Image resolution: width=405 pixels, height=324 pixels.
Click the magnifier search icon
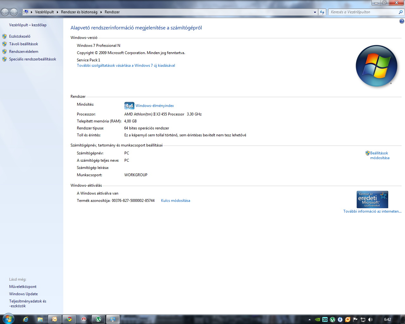tap(401, 12)
